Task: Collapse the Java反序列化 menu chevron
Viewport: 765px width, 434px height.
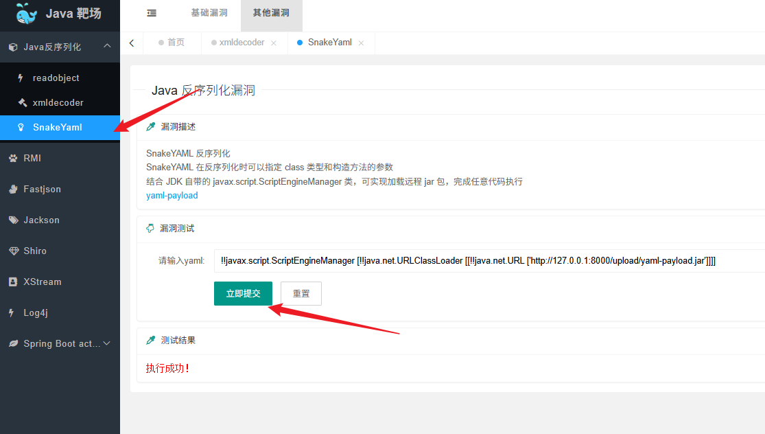Action: click(107, 46)
